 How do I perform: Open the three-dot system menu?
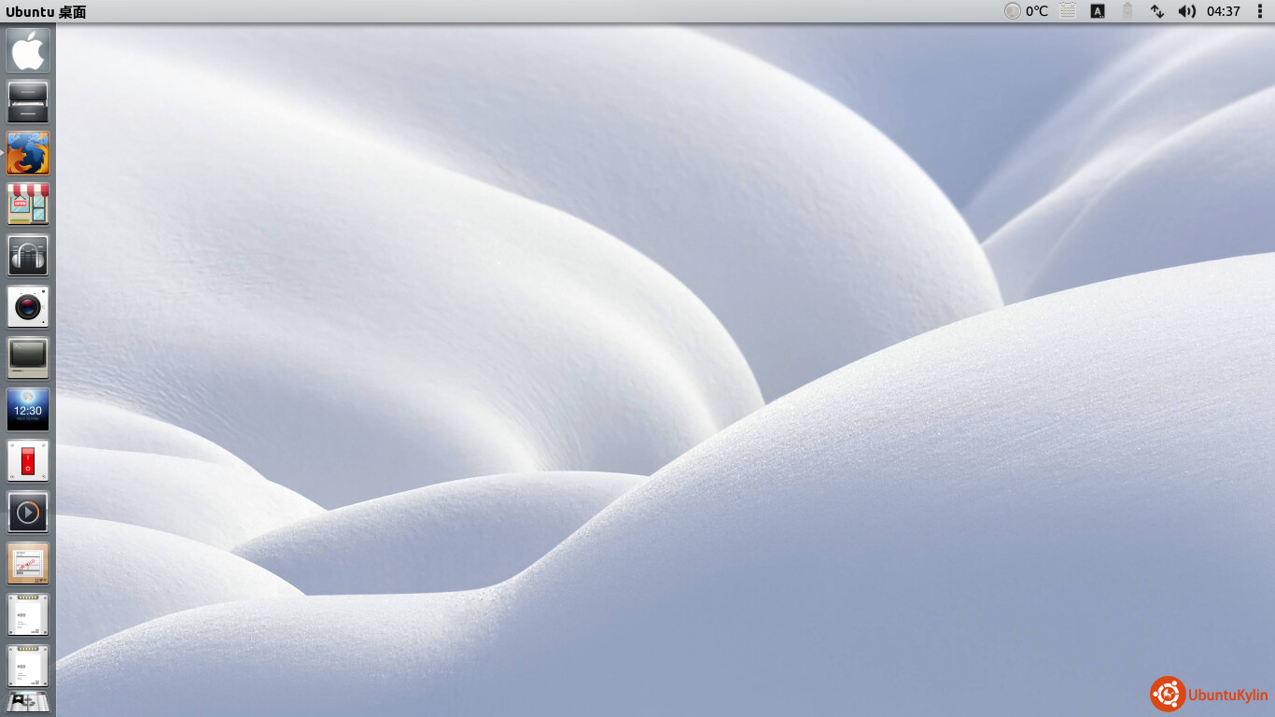click(1259, 11)
